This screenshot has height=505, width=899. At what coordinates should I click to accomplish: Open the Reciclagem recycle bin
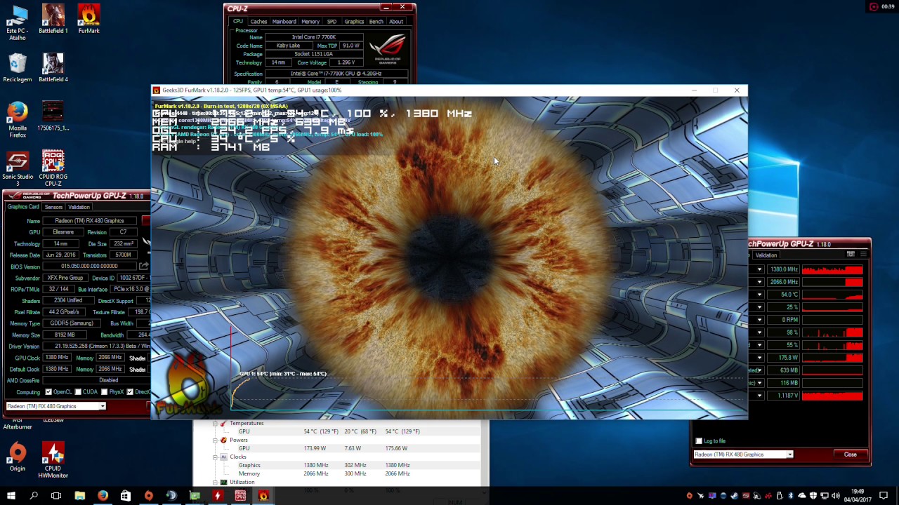click(18, 68)
